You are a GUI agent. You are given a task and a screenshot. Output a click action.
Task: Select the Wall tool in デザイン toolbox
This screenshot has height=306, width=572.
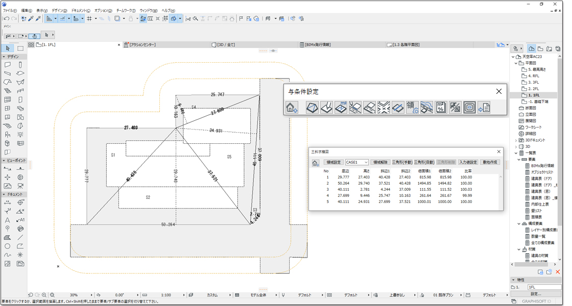click(8, 65)
